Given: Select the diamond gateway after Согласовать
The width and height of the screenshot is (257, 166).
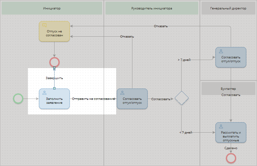Looking at the screenshot, I should pos(182,98).
